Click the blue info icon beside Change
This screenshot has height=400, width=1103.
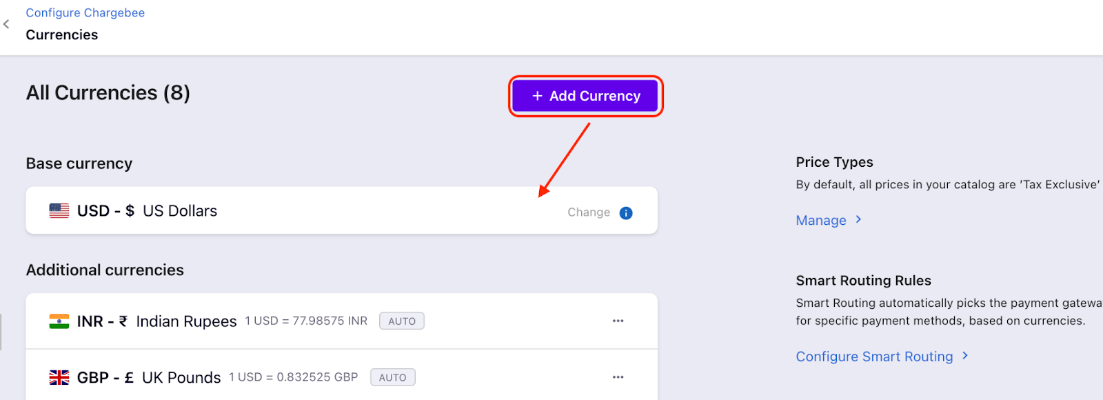click(626, 213)
